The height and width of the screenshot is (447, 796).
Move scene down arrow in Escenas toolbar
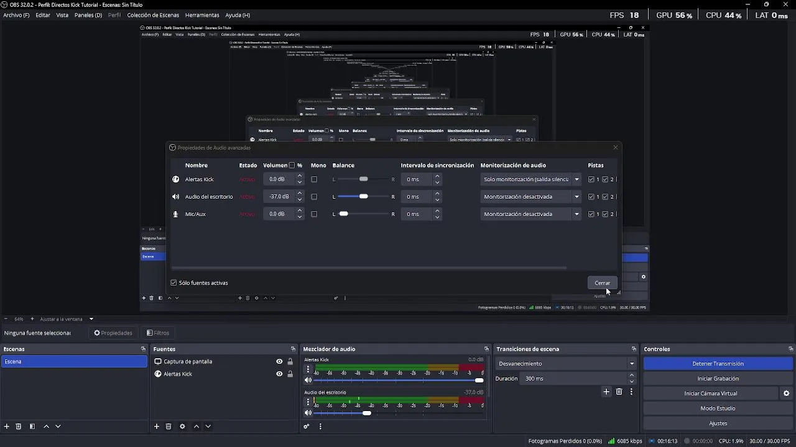tap(58, 427)
